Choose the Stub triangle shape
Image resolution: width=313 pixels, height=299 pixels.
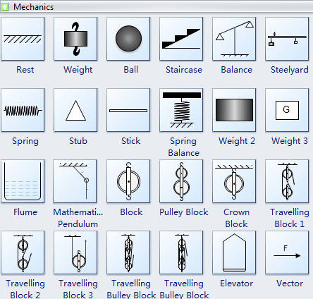click(75, 110)
